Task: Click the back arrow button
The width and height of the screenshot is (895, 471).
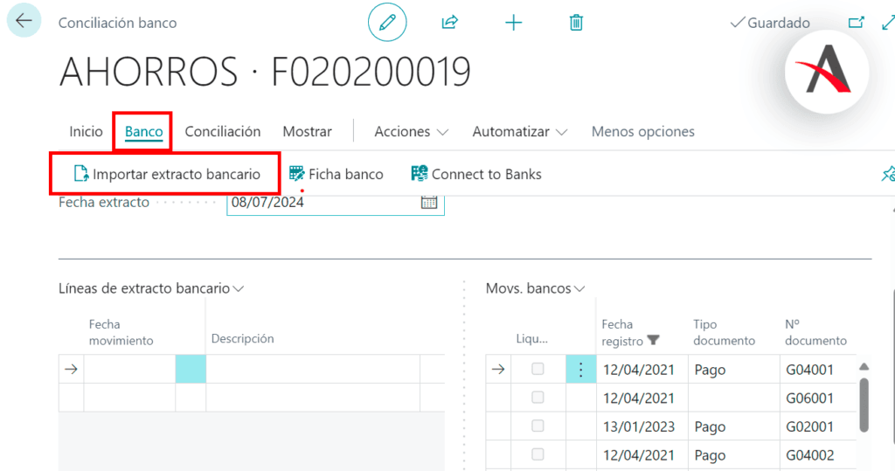Action: 24,22
